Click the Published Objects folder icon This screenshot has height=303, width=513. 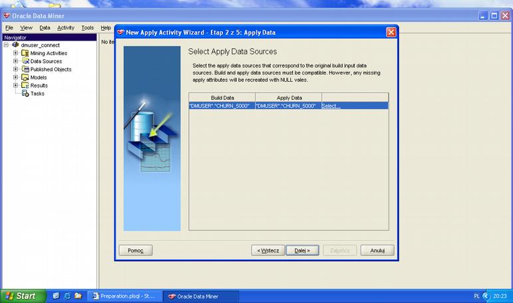(x=25, y=69)
